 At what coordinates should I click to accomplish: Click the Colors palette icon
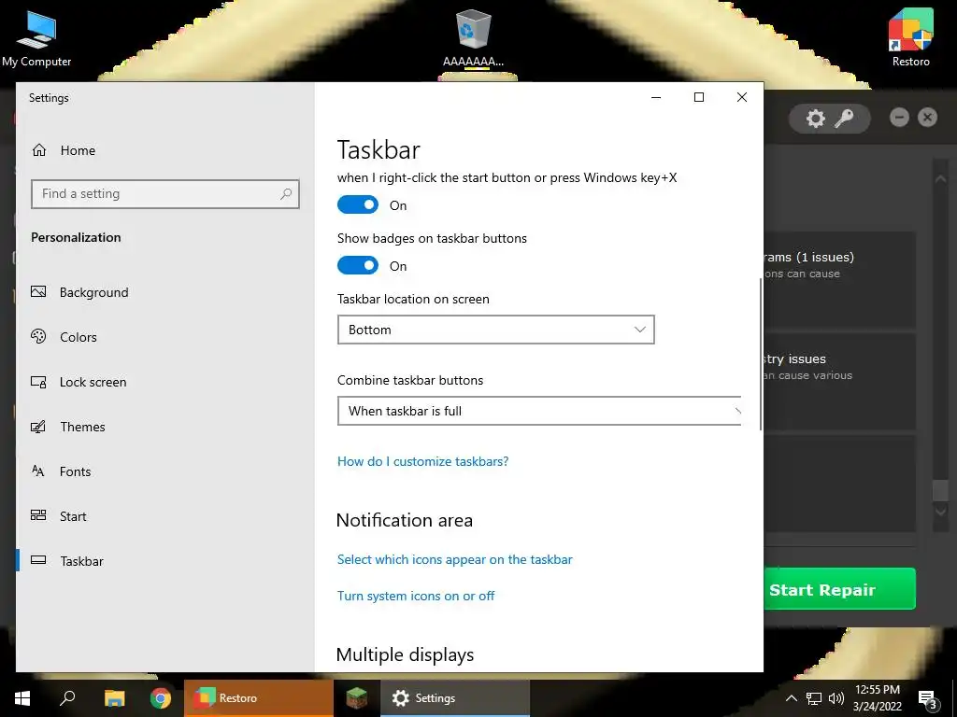[x=38, y=336]
